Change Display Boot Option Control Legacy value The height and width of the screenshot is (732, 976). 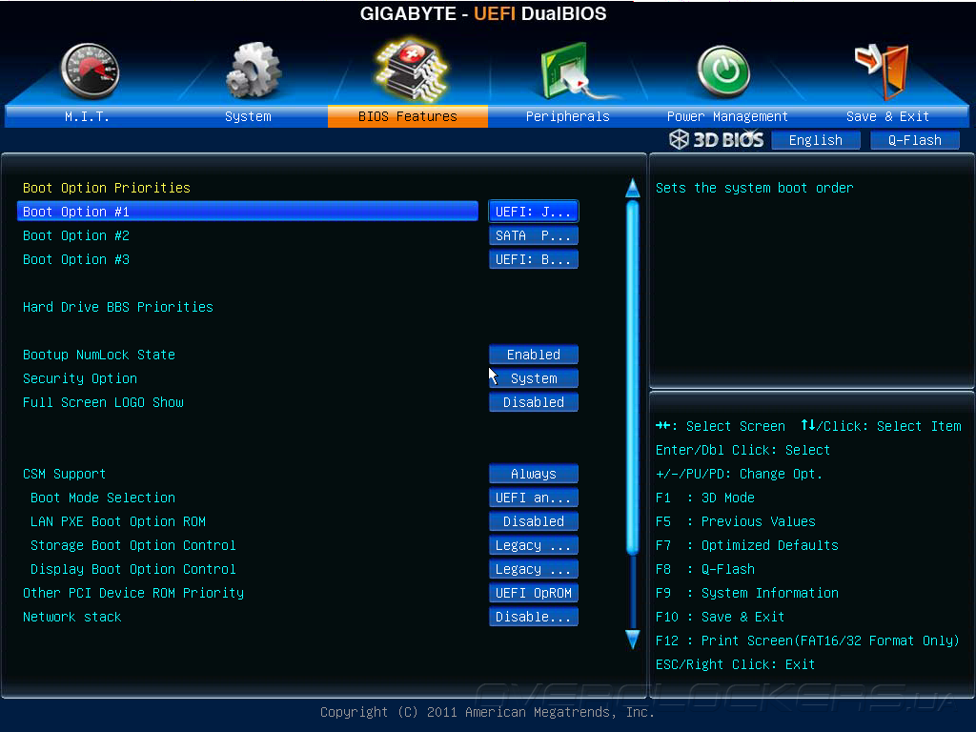(x=534, y=569)
